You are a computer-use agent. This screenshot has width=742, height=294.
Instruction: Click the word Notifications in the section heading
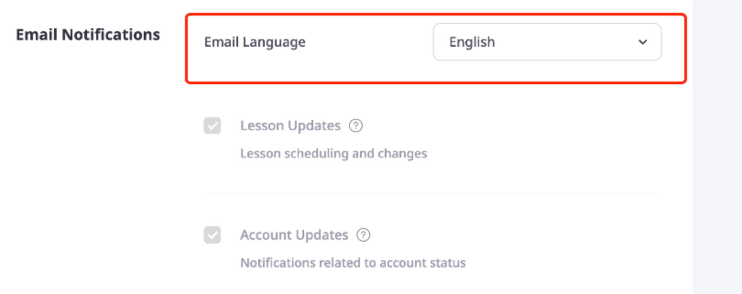pos(111,35)
